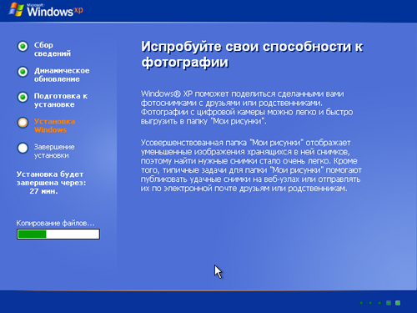Click the empty indicator beside Завершение установки

23,148
